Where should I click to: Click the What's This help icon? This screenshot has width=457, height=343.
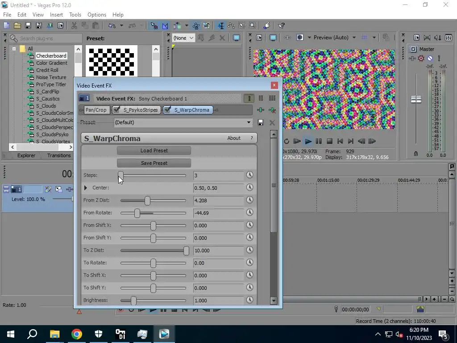click(x=281, y=25)
